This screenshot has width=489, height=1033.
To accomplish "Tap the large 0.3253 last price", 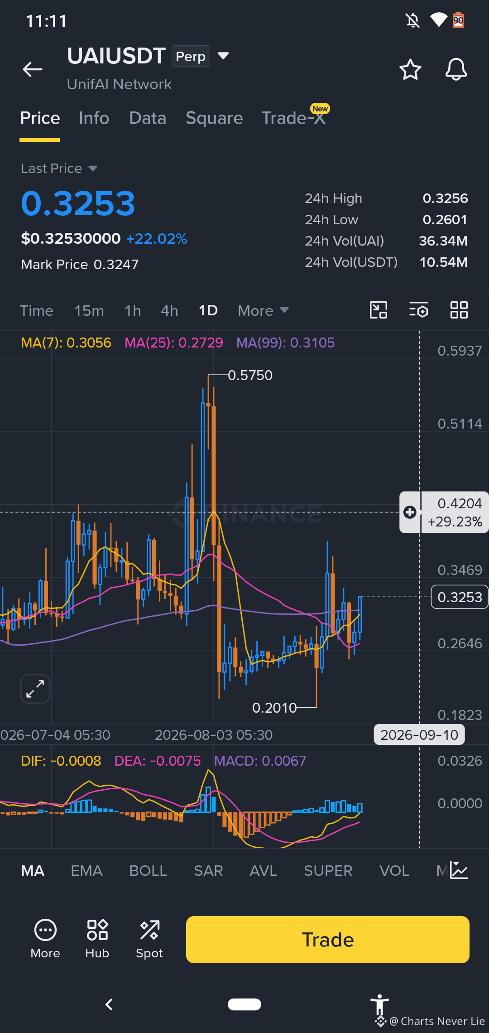I will click(78, 203).
